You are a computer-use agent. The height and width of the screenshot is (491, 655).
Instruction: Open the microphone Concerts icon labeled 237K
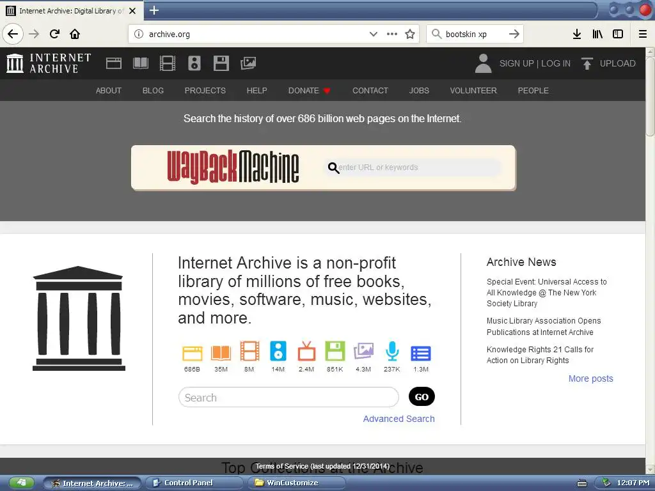point(392,351)
